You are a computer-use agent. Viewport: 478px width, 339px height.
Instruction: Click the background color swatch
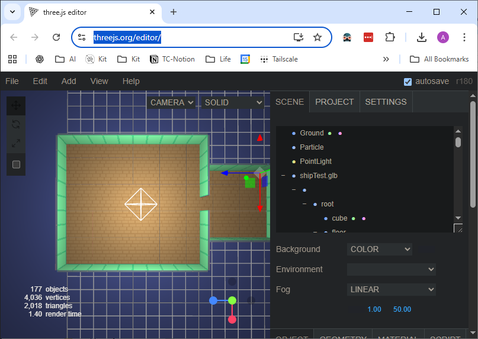[427, 249]
